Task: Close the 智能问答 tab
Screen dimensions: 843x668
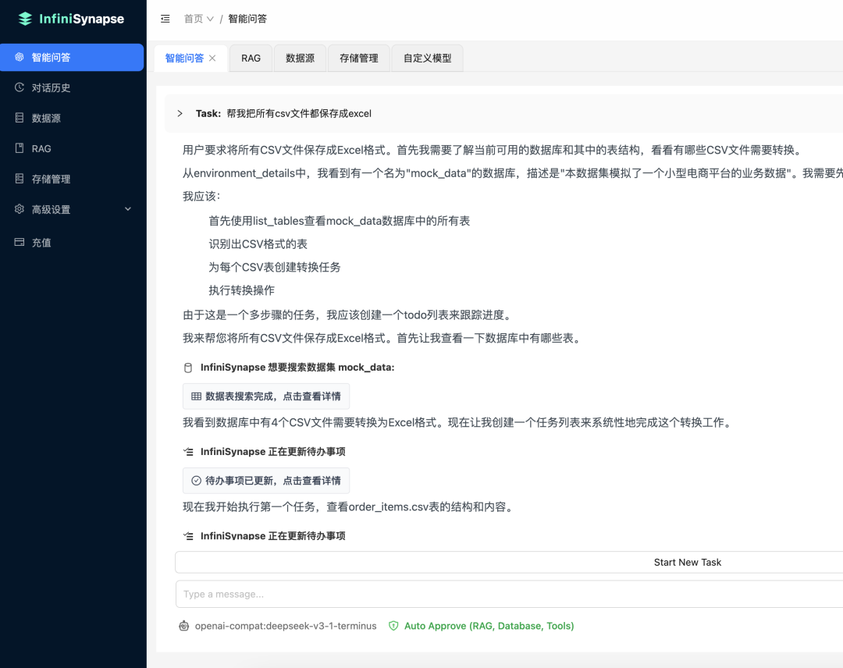Action: [212, 58]
